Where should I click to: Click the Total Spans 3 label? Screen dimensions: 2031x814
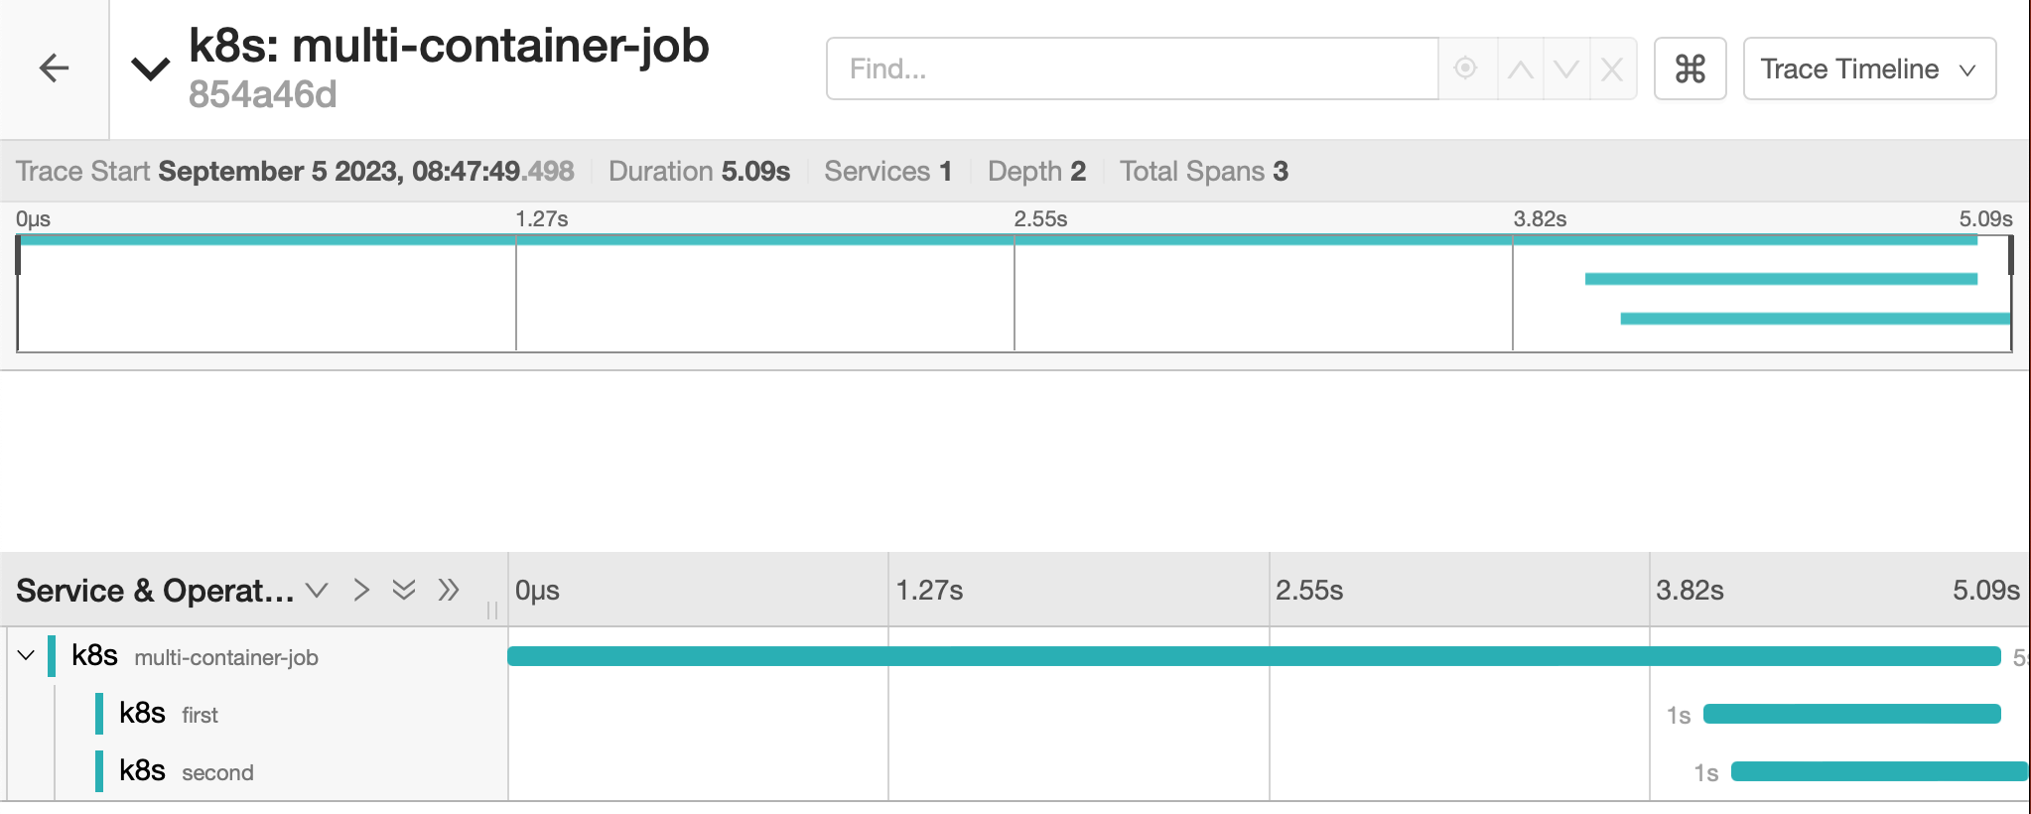tap(1204, 171)
